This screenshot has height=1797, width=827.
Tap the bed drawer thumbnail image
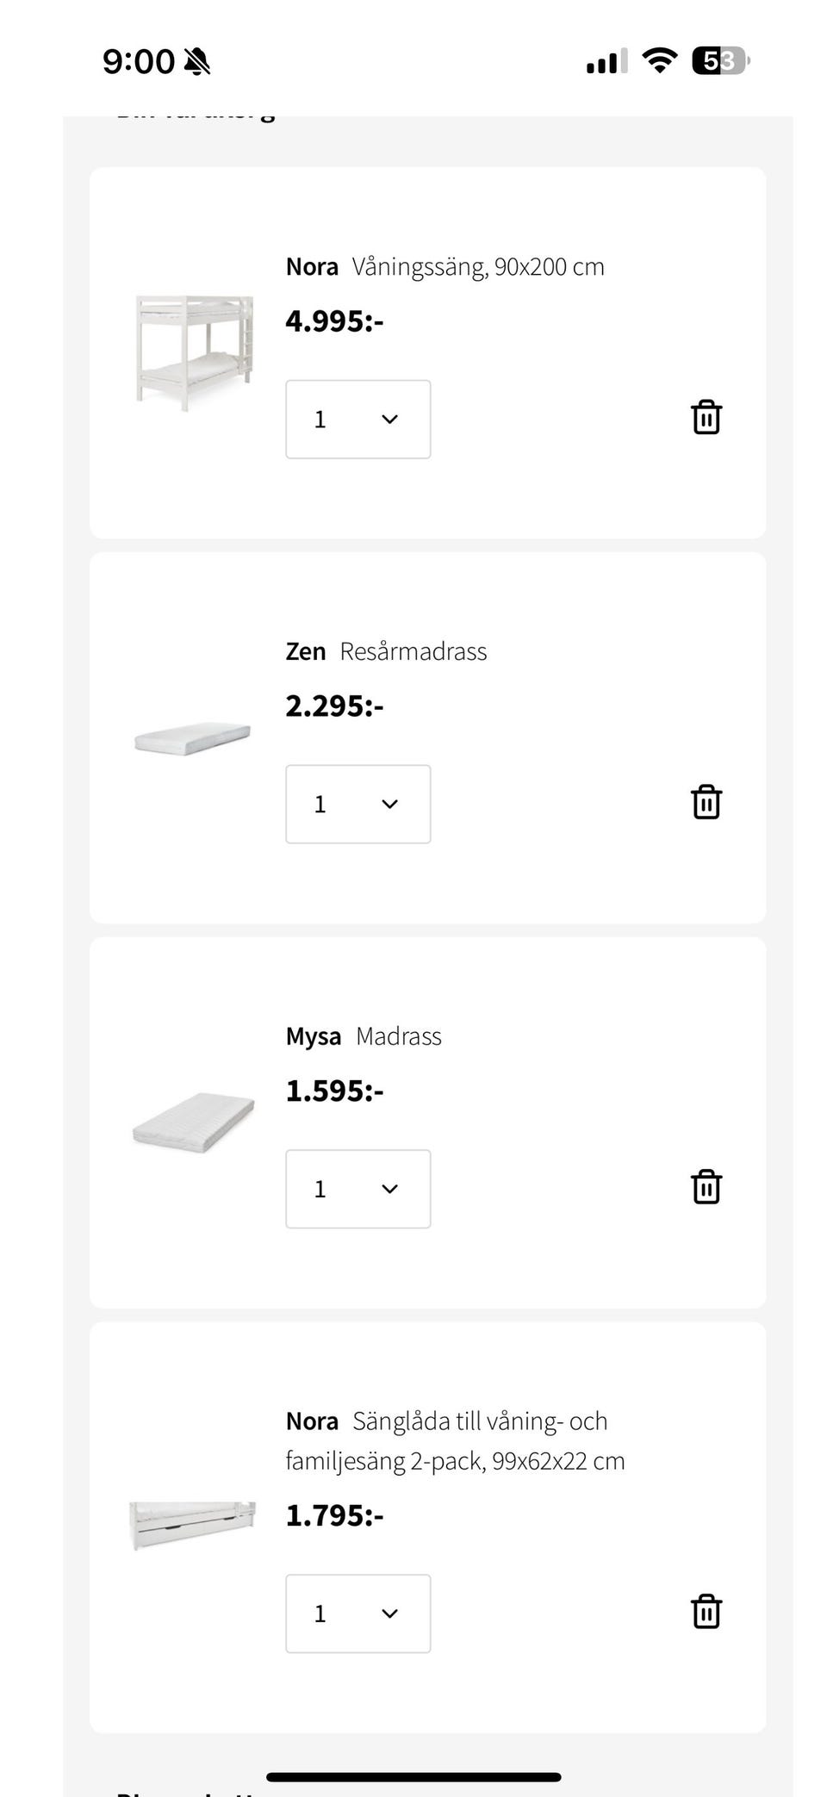point(193,1524)
